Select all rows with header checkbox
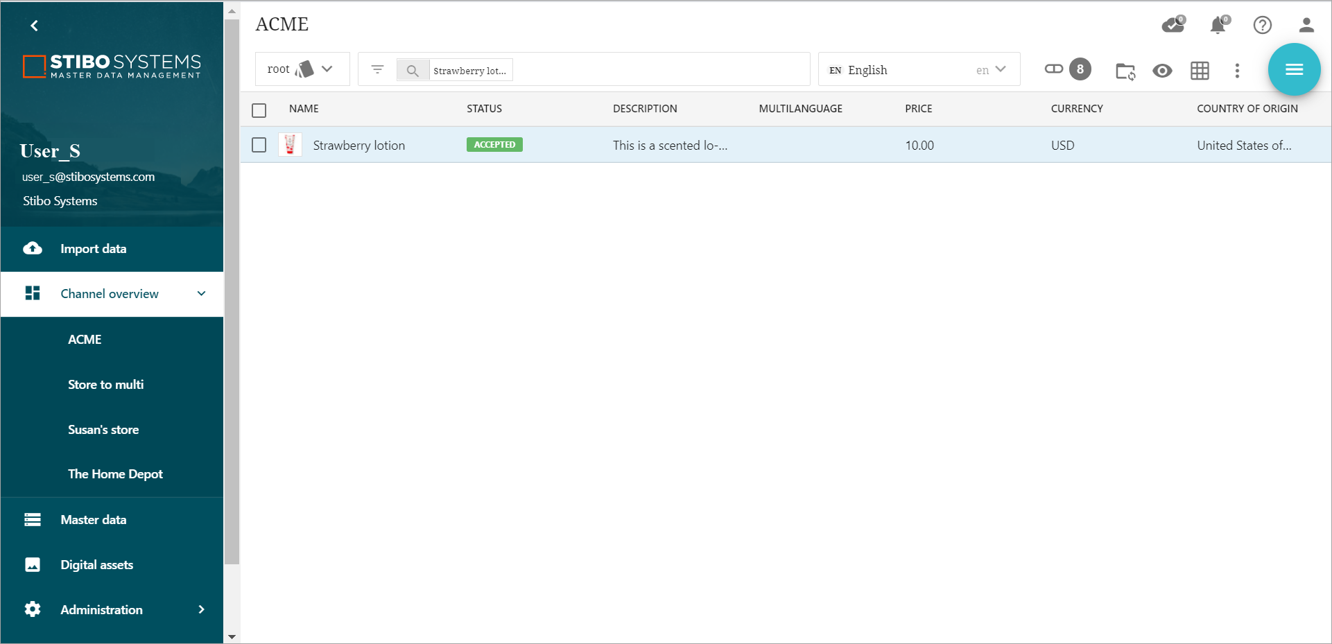Screen dimensions: 1332x644 click(x=259, y=110)
